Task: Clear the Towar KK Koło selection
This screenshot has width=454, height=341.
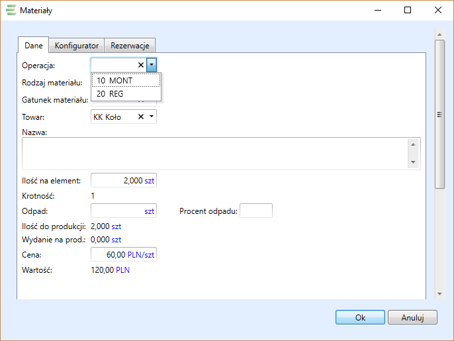Action: tap(140, 117)
